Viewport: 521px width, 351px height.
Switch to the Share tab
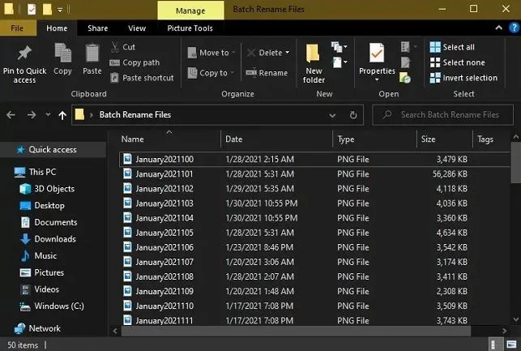[x=98, y=28]
